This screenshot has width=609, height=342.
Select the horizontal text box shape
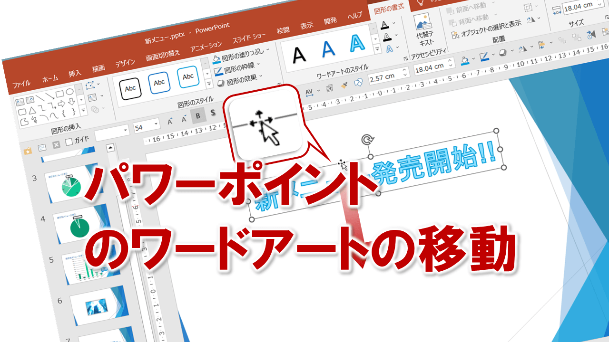(20, 101)
